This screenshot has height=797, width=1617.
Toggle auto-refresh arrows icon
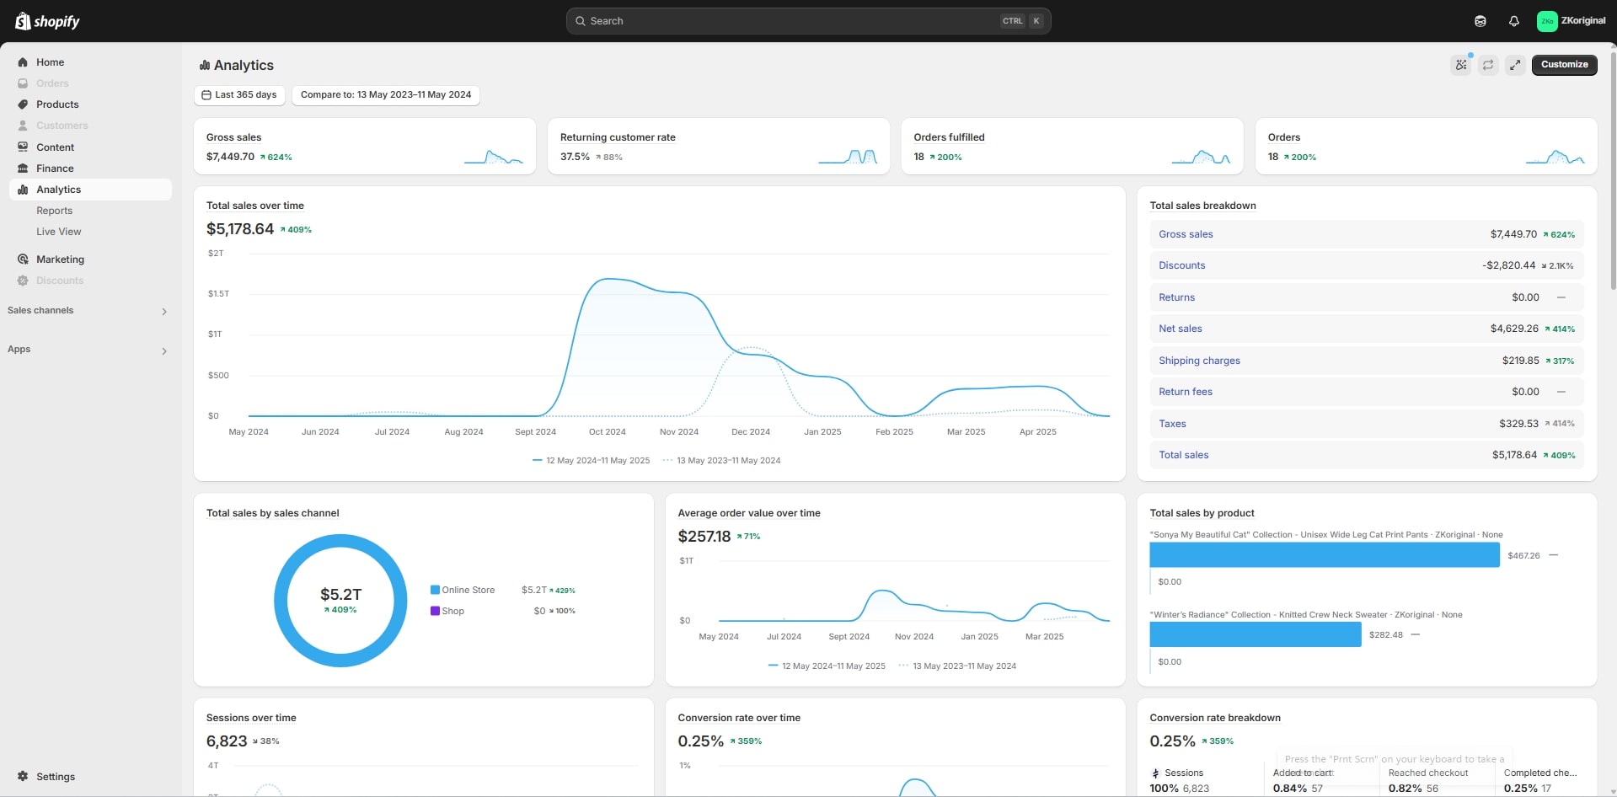pyautogui.click(x=1488, y=65)
